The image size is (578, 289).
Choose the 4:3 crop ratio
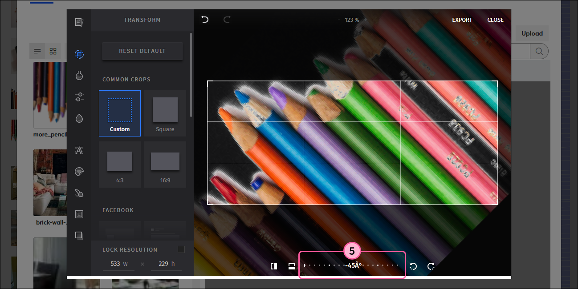click(120, 164)
